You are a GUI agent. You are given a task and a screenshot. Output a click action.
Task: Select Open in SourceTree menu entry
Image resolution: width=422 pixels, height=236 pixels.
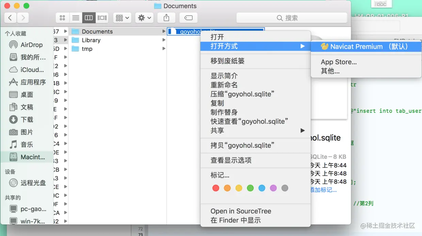241,211
